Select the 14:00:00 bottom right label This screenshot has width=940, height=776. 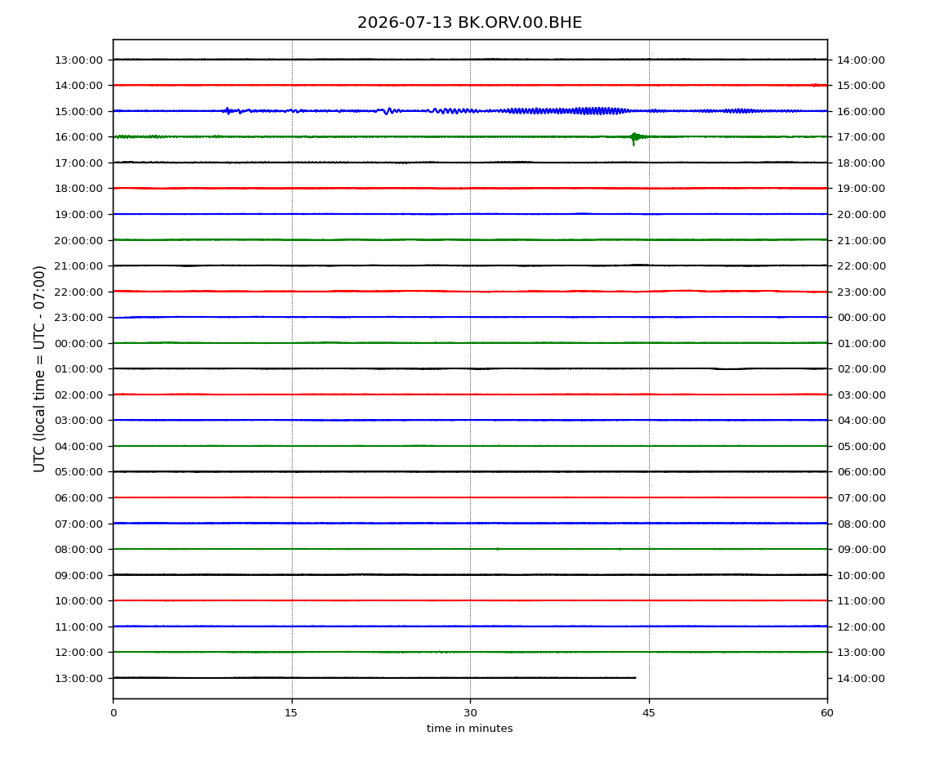pos(861,678)
